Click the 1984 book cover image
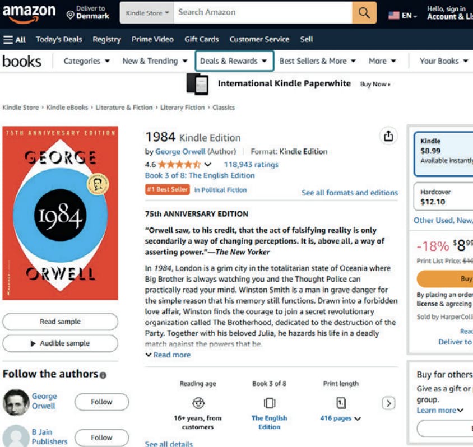Screen dimensions: 473x447 point(61,213)
